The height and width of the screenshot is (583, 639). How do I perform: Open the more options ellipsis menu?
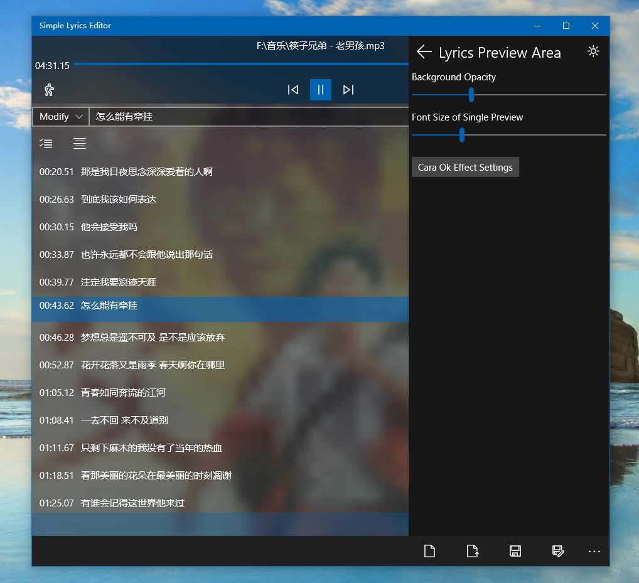pyautogui.click(x=594, y=551)
